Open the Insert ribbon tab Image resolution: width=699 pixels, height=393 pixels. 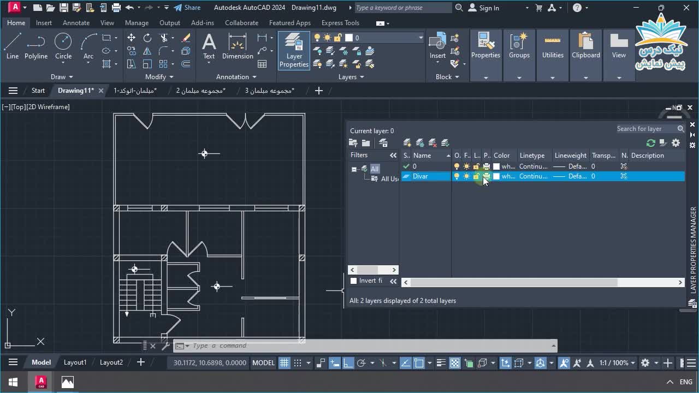coord(44,23)
